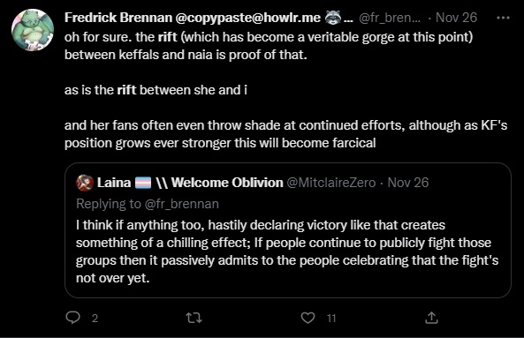The height and width of the screenshot is (338, 524).
Task: Click the Laina \\ Welcome Oblivion name
Action: coord(190,183)
